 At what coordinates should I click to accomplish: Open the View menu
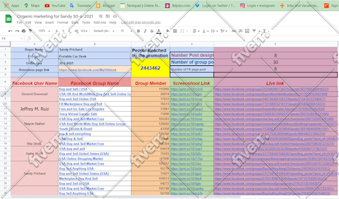38,22
